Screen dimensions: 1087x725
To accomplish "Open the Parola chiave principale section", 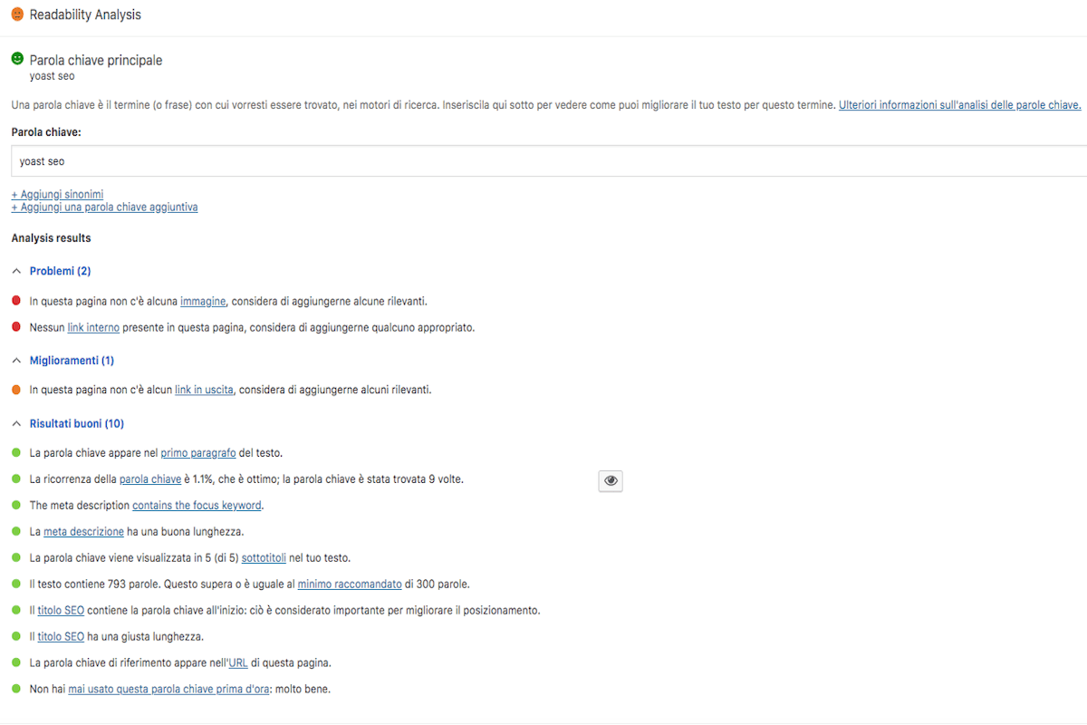I will tap(96, 60).
